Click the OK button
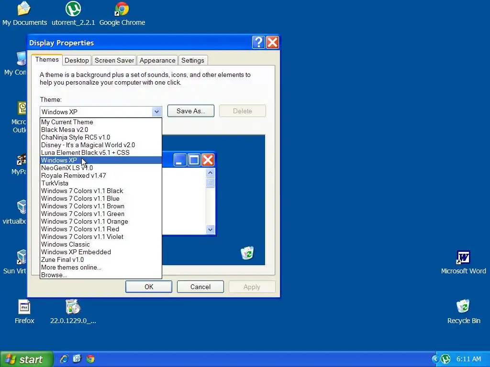Image resolution: width=490 pixels, height=367 pixels. pyautogui.click(x=149, y=287)
